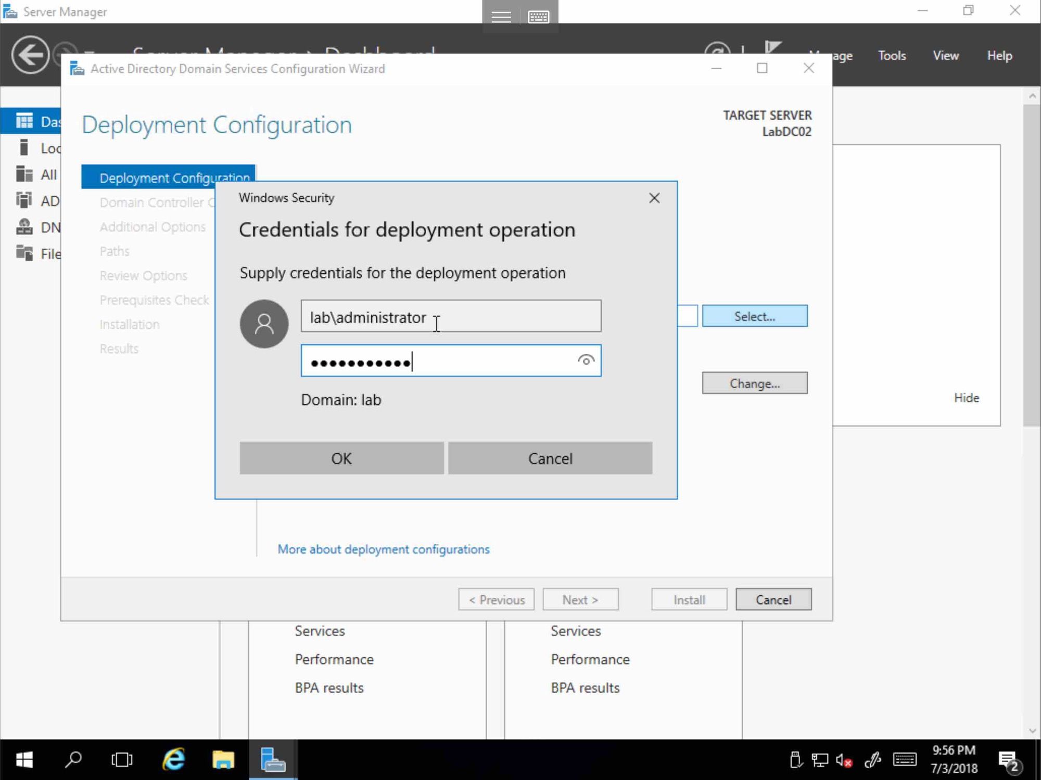Screen dimensions: 1041x780
Task: Launch Internet Explorer from taskbar
Action: point(173,760)
